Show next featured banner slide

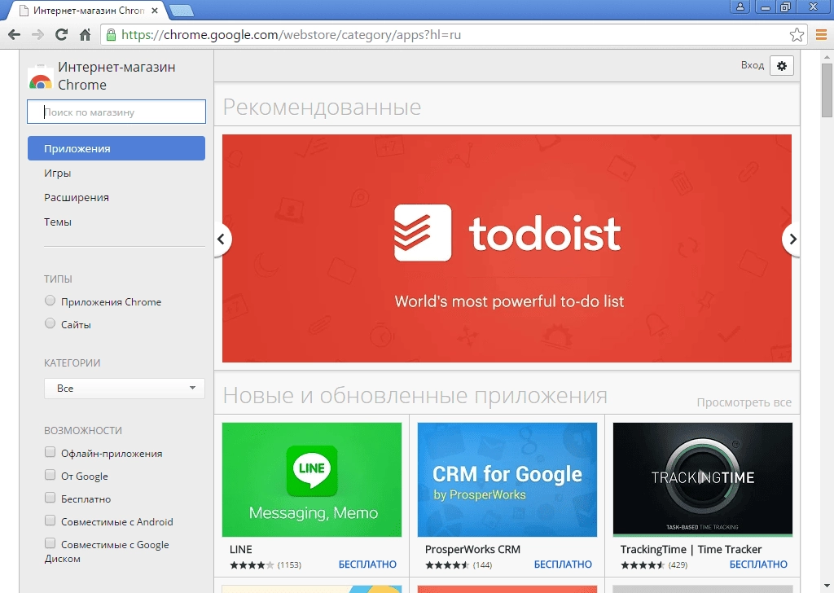(792, 239)
